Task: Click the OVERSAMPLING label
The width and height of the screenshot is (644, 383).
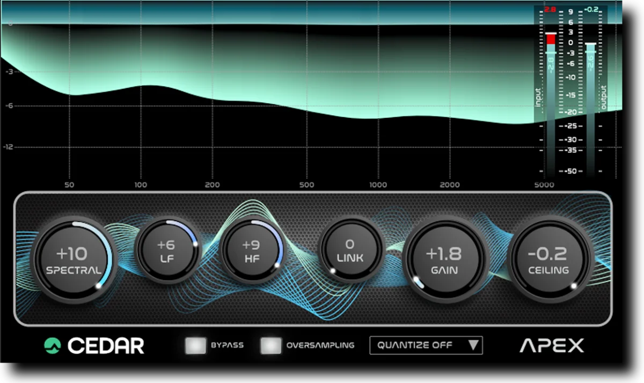Action: [320, 345]
